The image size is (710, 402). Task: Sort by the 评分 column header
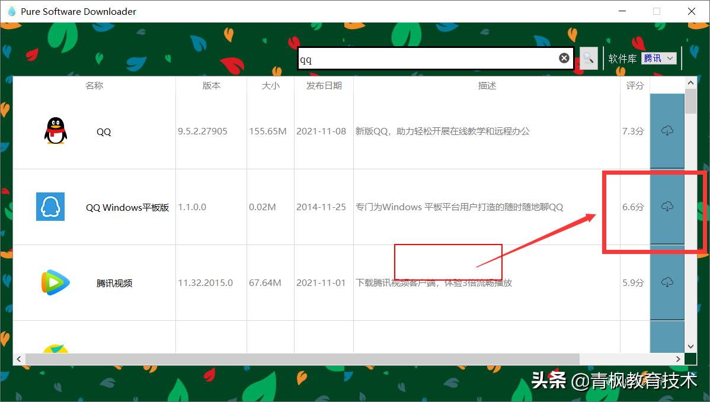tap(635, 85)
